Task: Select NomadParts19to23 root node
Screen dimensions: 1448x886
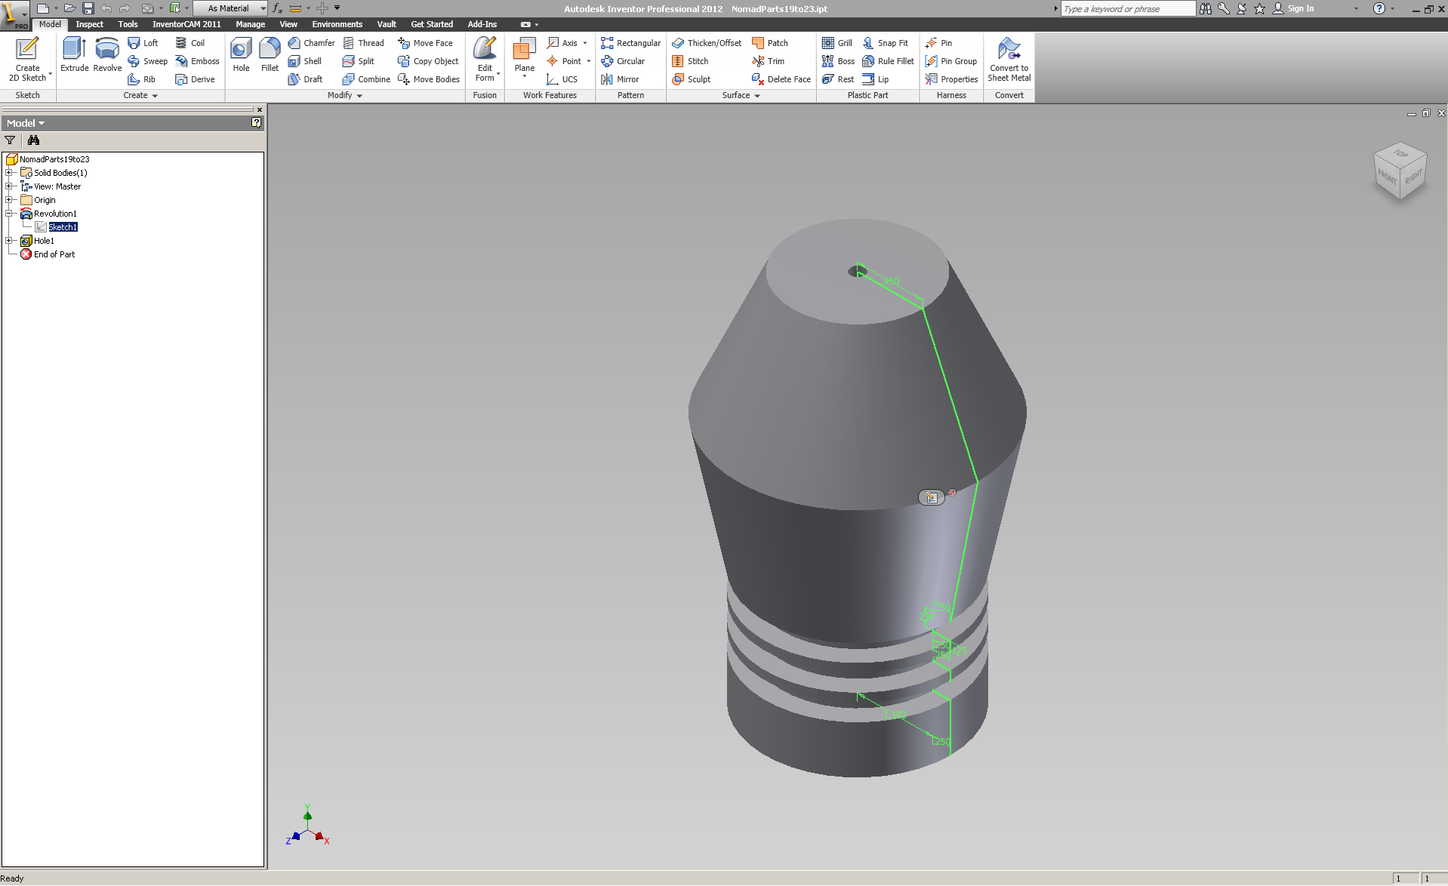Action: coord(54,159)
